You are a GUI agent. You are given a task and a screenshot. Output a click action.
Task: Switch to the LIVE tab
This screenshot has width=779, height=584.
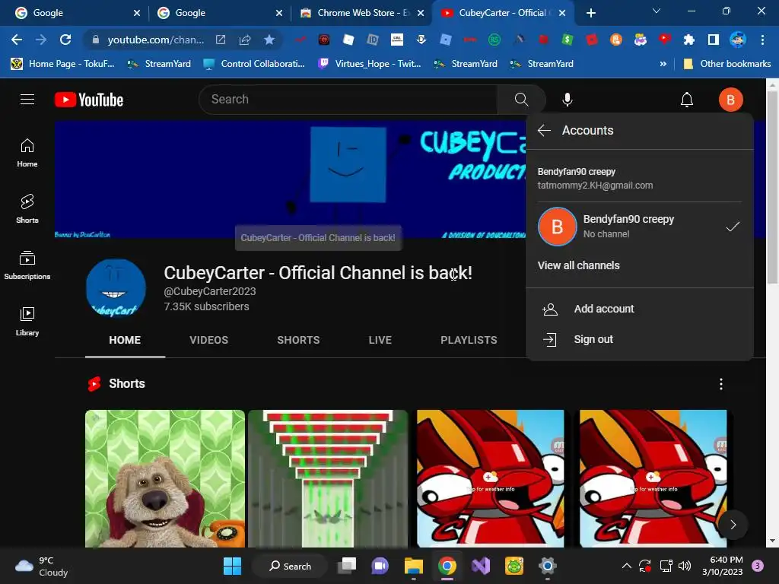tap(380, 340)
